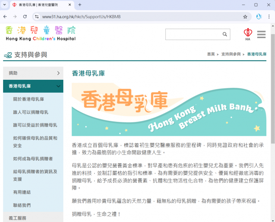
Task: Open 如何確保母乳的品質和安全 submenu link
Action: click(x=35, y=142)
